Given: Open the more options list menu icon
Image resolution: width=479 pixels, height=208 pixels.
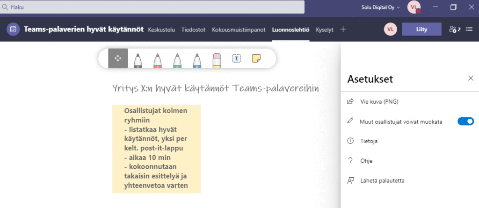Looking at the screenshot, I should 469,29.
